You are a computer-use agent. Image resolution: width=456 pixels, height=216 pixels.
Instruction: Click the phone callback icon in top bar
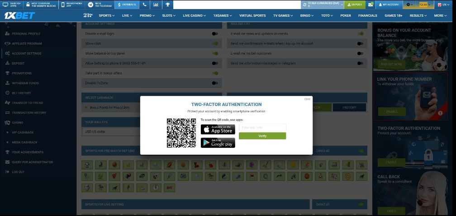145,5
